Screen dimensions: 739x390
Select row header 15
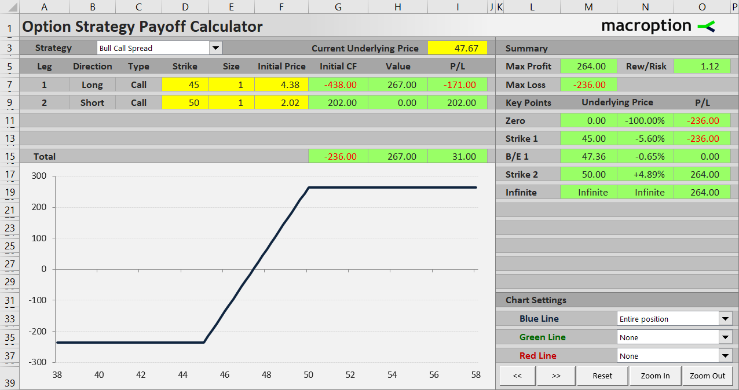(x=9, y=156)
